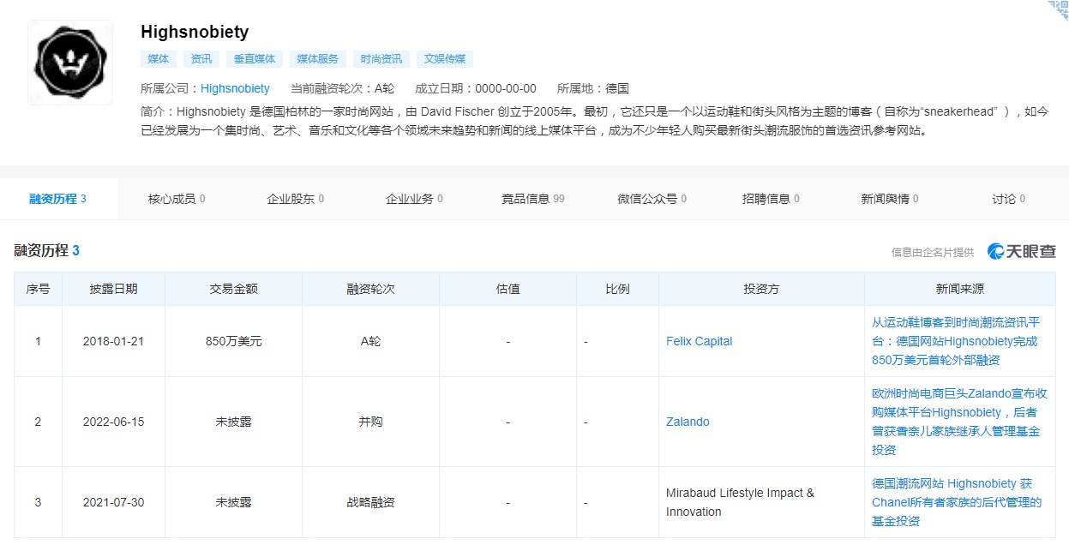The image size is (1069, 545).
Task: Click the 850万美元 amount cell
Action: point(233,341)
